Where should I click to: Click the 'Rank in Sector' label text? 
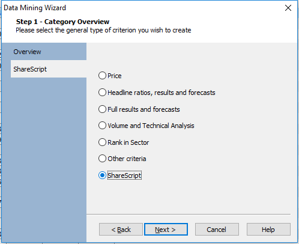pyautogui.click(x=128, y=142)
